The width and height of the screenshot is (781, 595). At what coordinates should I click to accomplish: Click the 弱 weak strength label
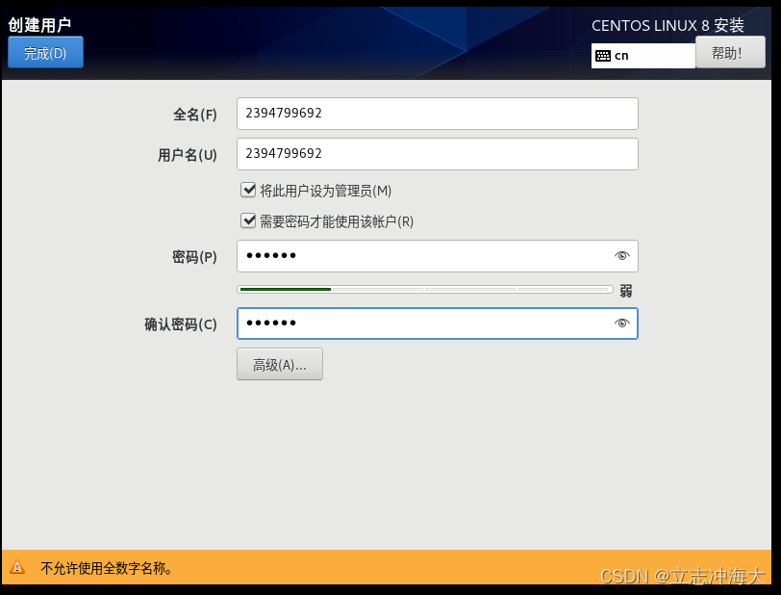click(626, 291)
